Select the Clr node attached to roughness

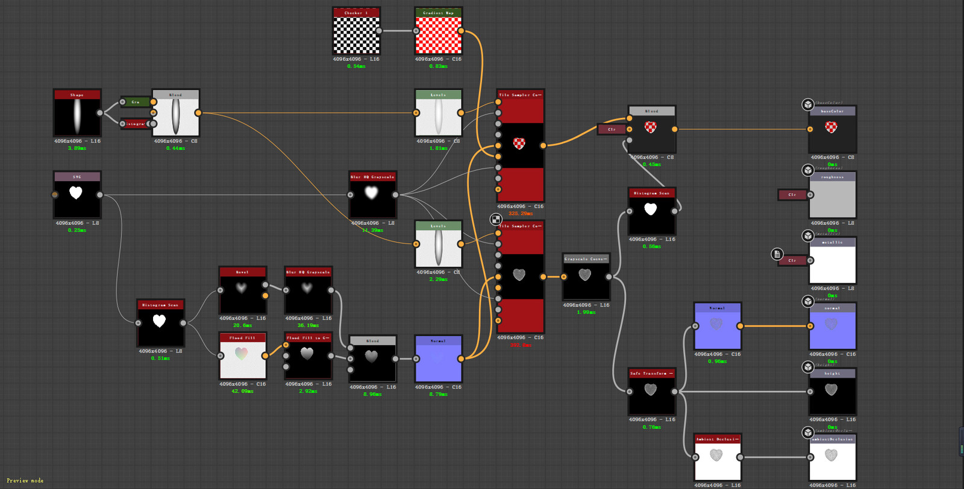(792, 195)
